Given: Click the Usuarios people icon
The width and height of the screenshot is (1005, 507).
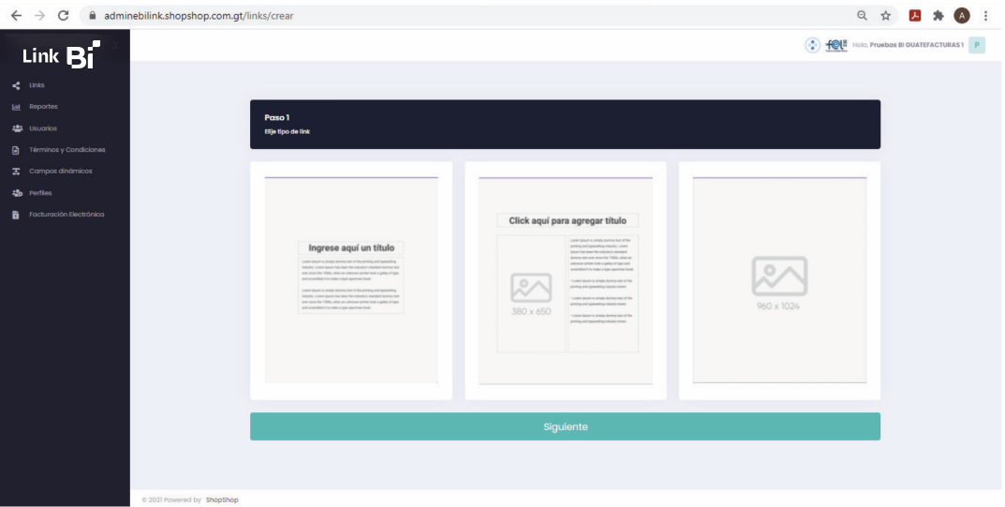Looking at the screenshot, I should (x=17, y=128).
